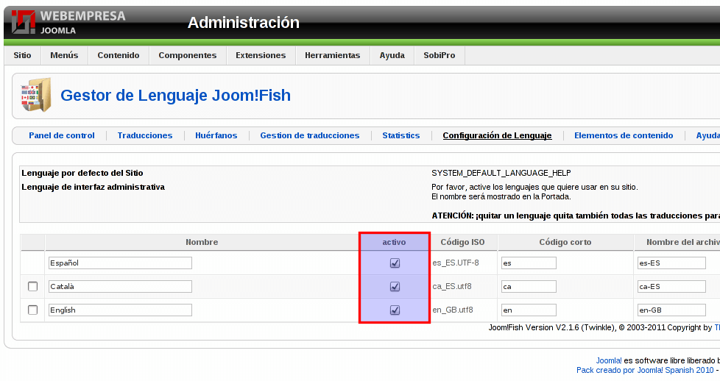720x381 pixels.
Task: Switch to the Traducciones tab
Action: click(145, 135)
